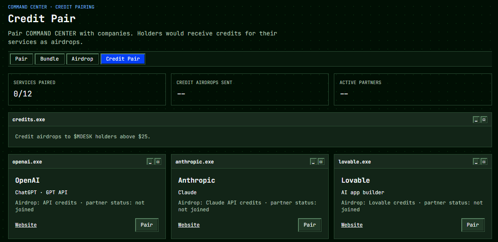Image resolution: width=498 pixels, height=242 pixels.
Task: Click the lovable.exe title text
Action: click(x=355, y=162)
